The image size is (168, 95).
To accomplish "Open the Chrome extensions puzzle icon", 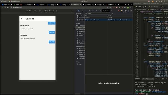I will click(x=125, y=8).
